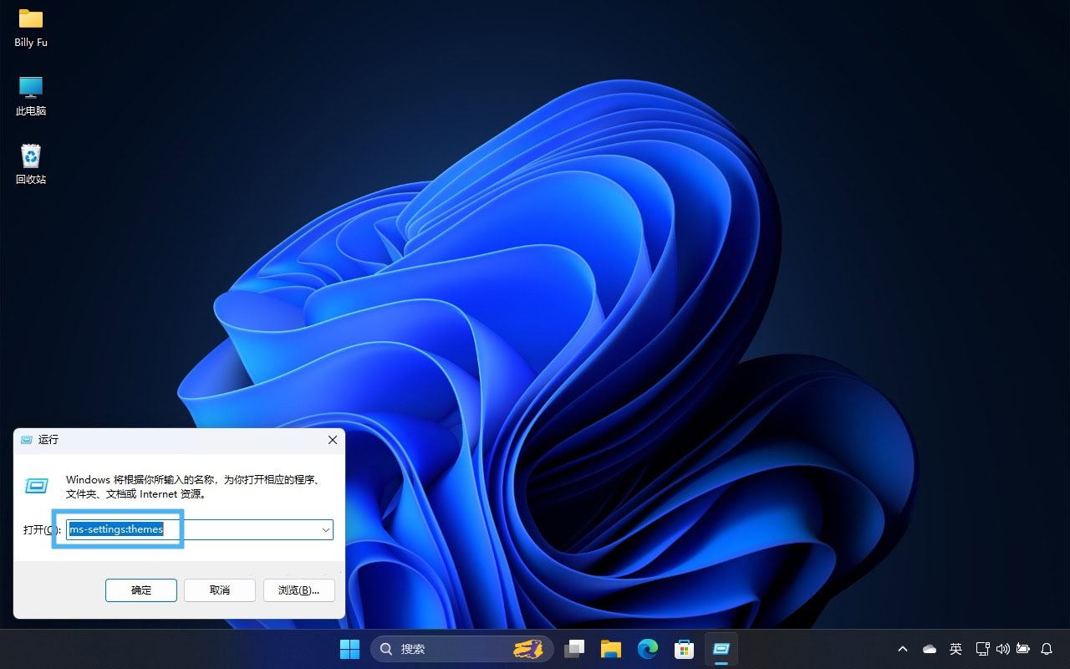The width and height of the screenshot is (1070, 669).
Task: Select the 此电脑 desktop icon
Action: point(31,95)
